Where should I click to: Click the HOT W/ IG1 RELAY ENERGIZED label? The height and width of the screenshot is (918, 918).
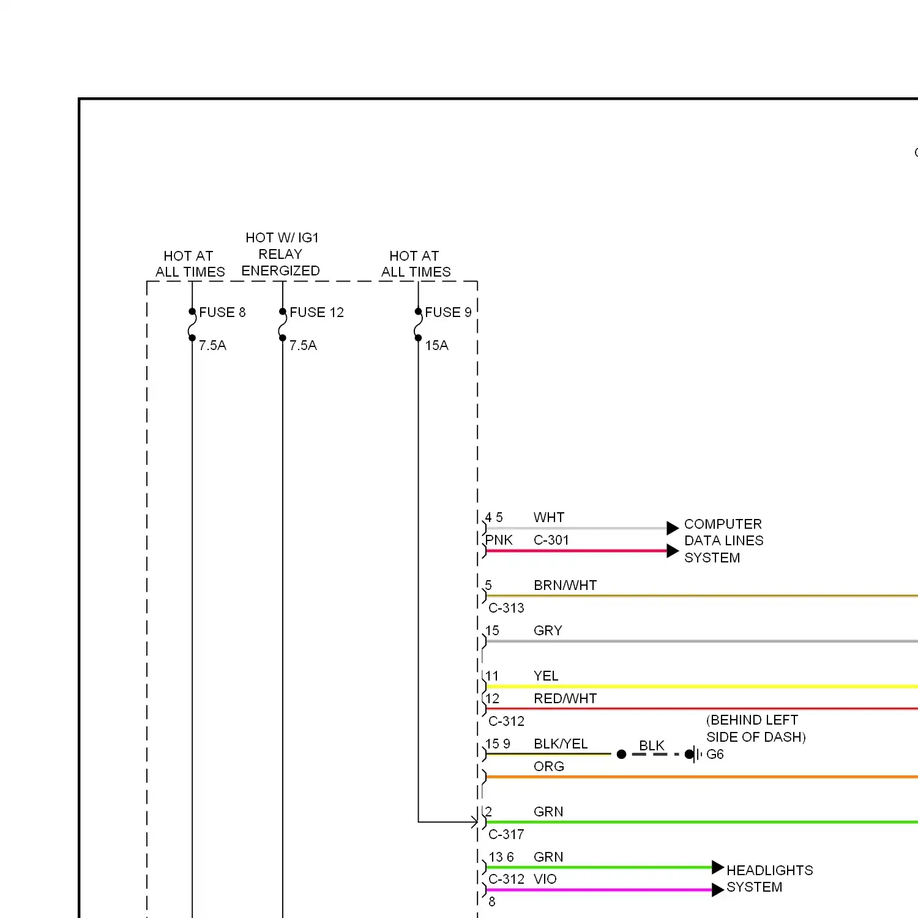pyautogui.click(x=281, y=254)
